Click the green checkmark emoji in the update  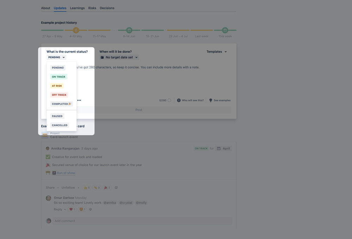[48, 157]
